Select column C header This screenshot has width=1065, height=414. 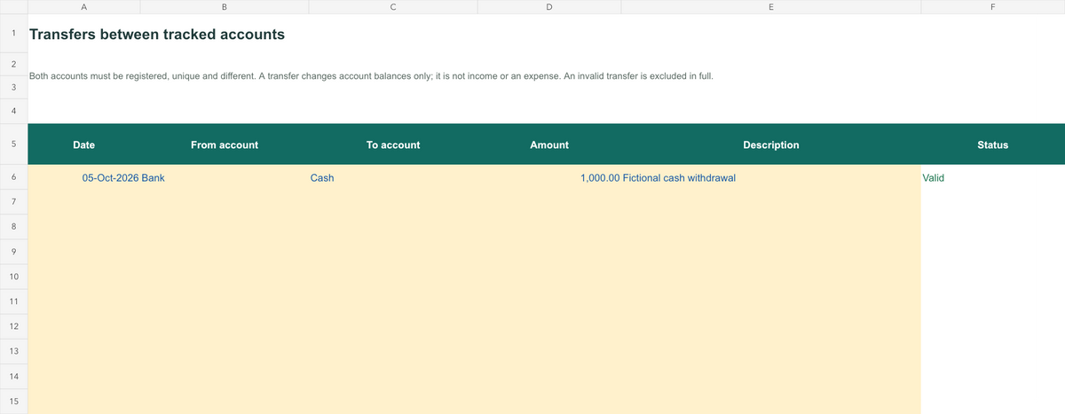[393, 7]
